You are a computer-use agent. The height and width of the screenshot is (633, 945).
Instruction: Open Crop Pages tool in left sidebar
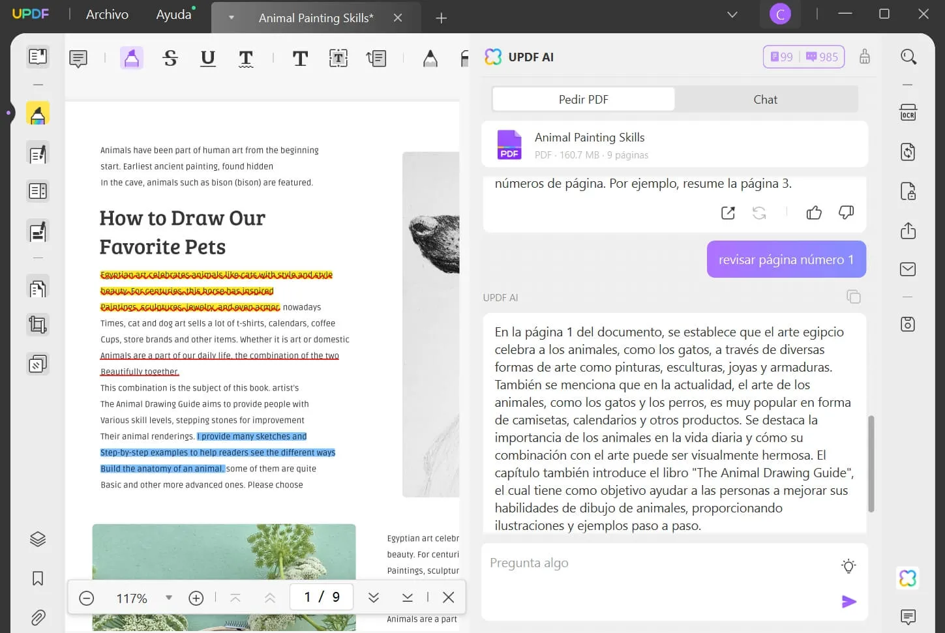[38, 325]
